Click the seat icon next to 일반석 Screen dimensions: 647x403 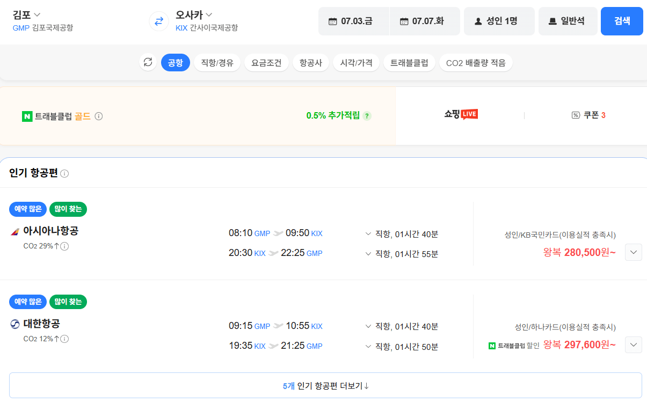click(x=551, y=21)
